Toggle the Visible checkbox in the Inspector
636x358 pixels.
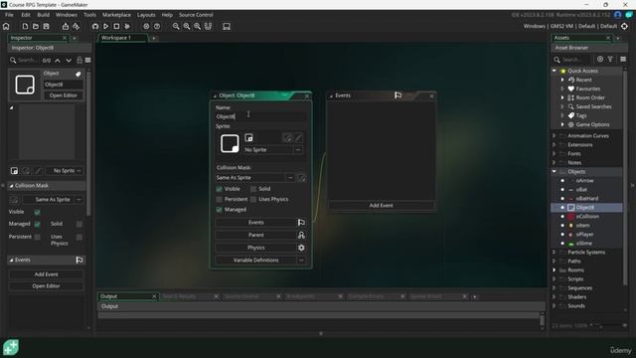tap(38, 212)
